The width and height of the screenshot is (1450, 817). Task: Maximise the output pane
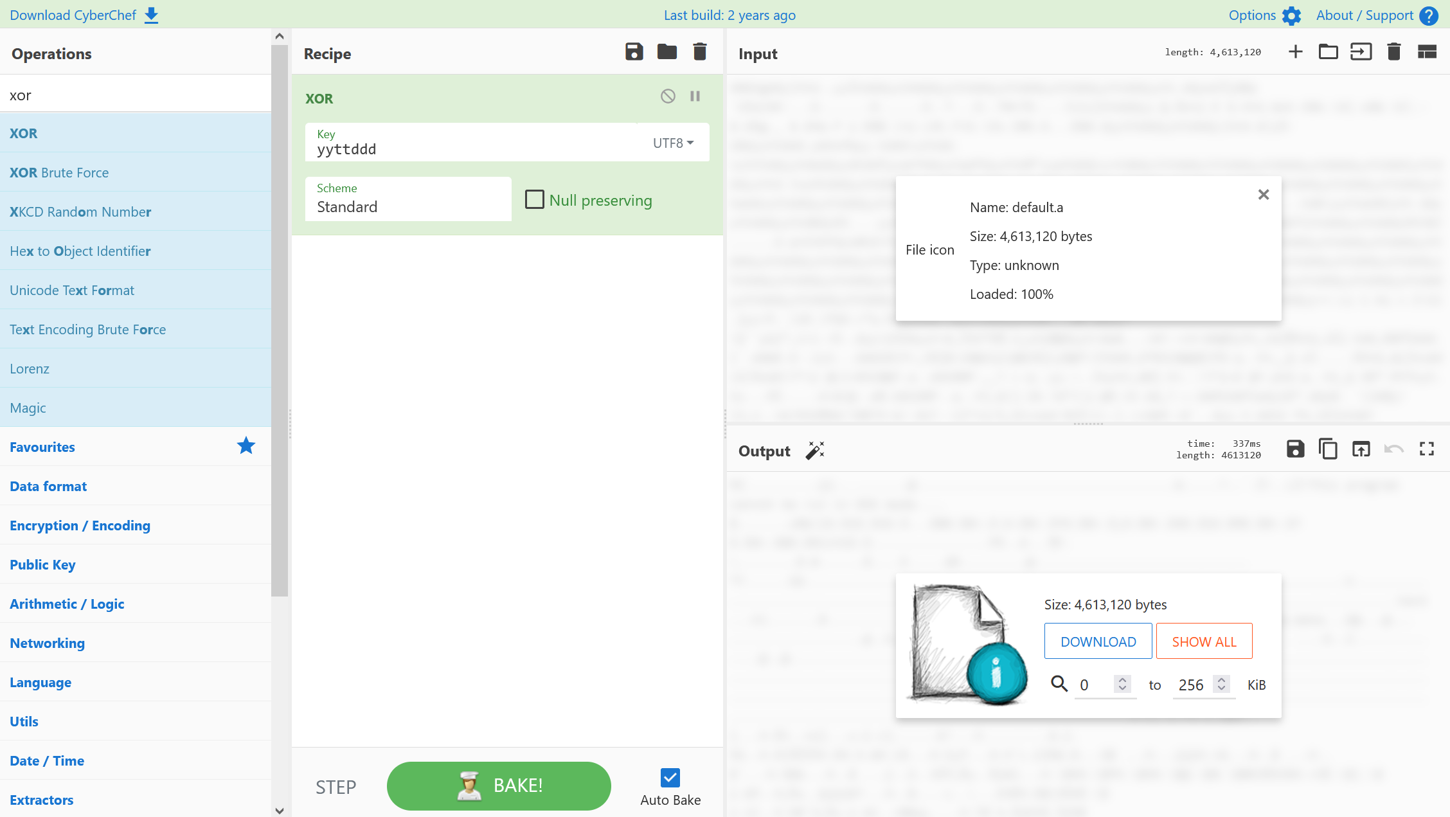point(1426,449)
